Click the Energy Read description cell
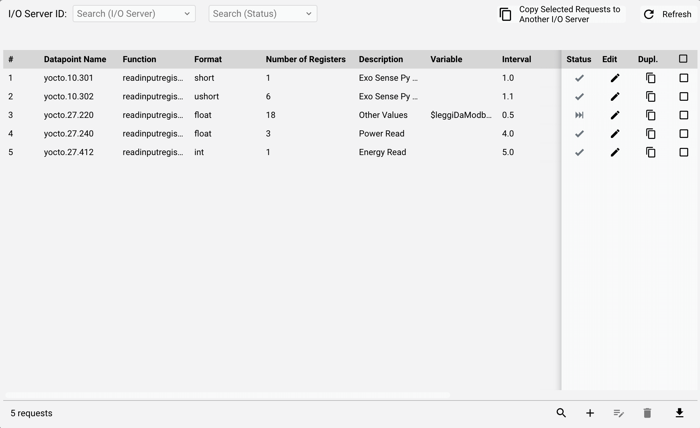The image size is (700, 428). 383,152
